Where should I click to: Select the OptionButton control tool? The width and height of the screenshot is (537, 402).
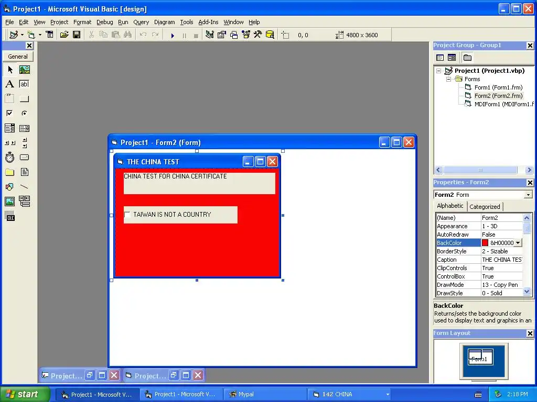[x=24, y=113]
